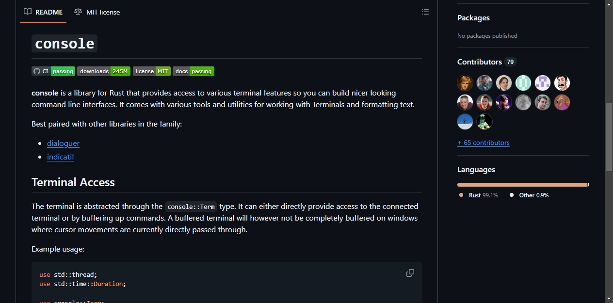Open the first contributor avatar
Image resolution: width=613 pixels, height=303 pixels.
(x=465, y=83)
